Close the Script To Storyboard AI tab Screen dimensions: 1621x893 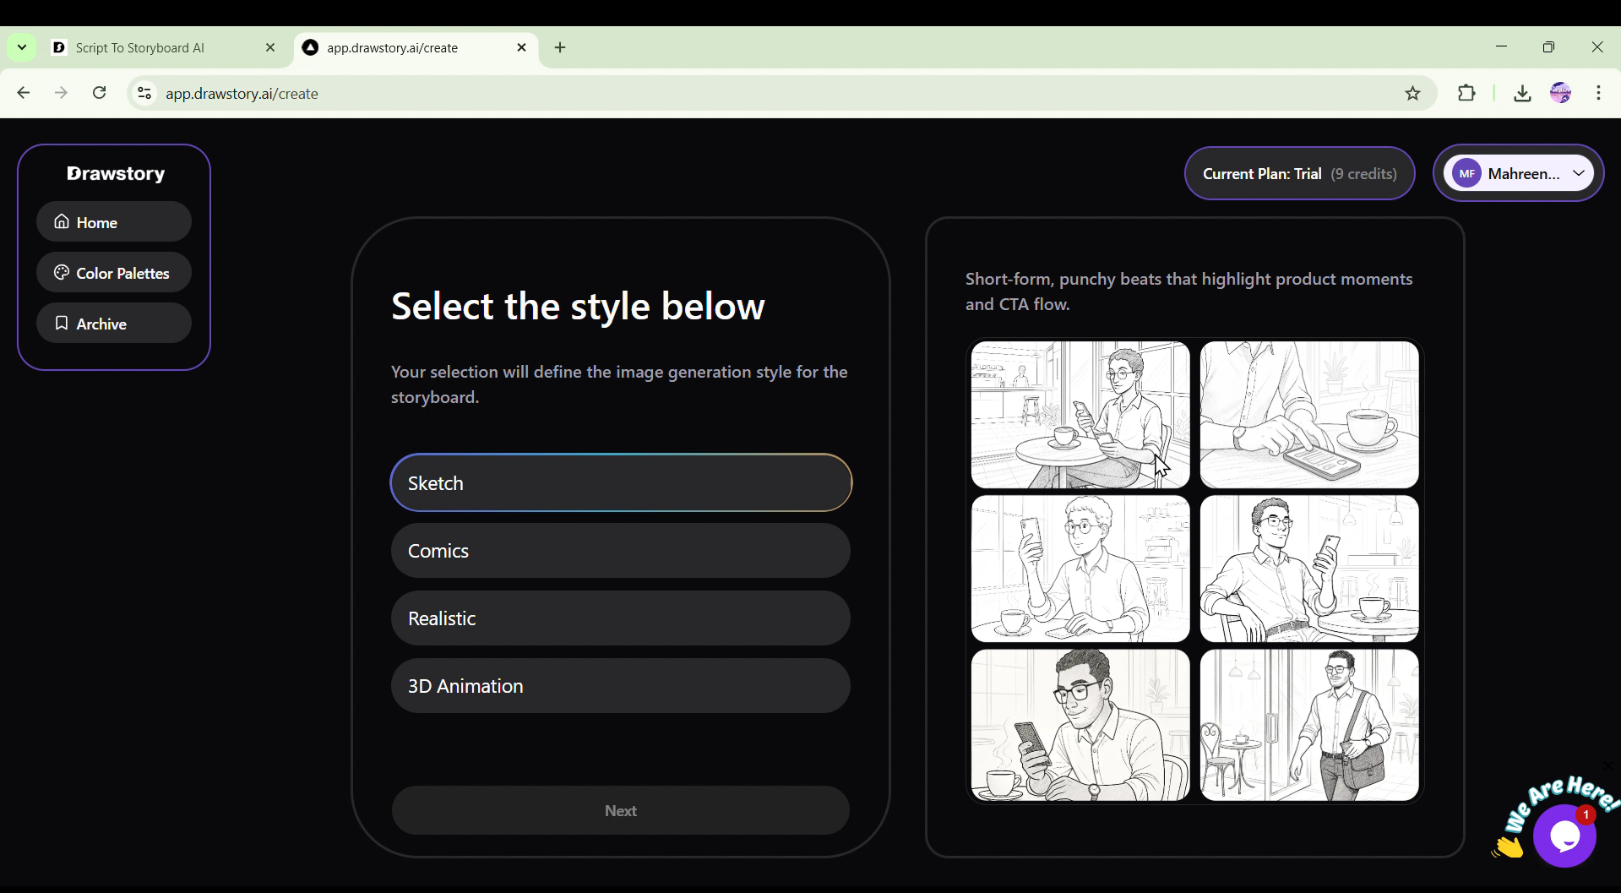tap(270, 48)
